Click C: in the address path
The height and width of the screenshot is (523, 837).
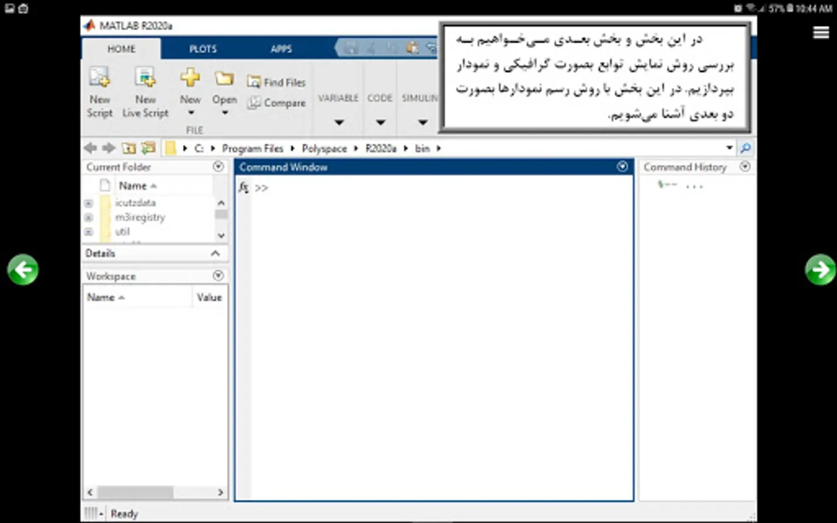pos(199,148)
